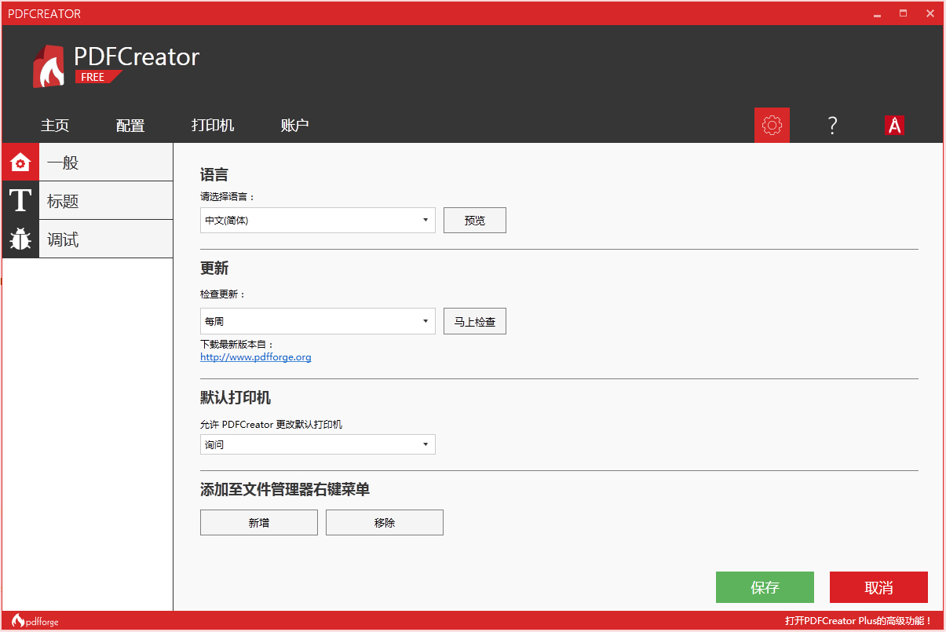
Task: Click the 检查更新 label
Action: coord(223,294)
